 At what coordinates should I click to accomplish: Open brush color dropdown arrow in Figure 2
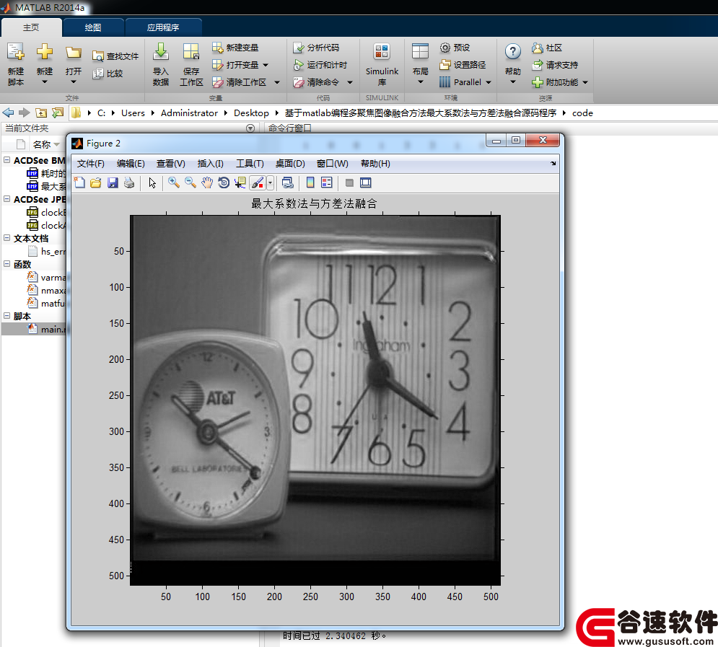(x=270, y=182)
